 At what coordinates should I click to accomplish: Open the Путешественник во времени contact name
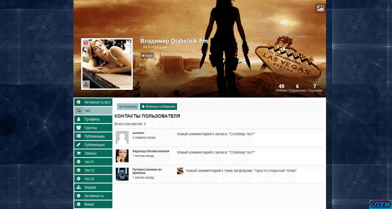point(147,171)
